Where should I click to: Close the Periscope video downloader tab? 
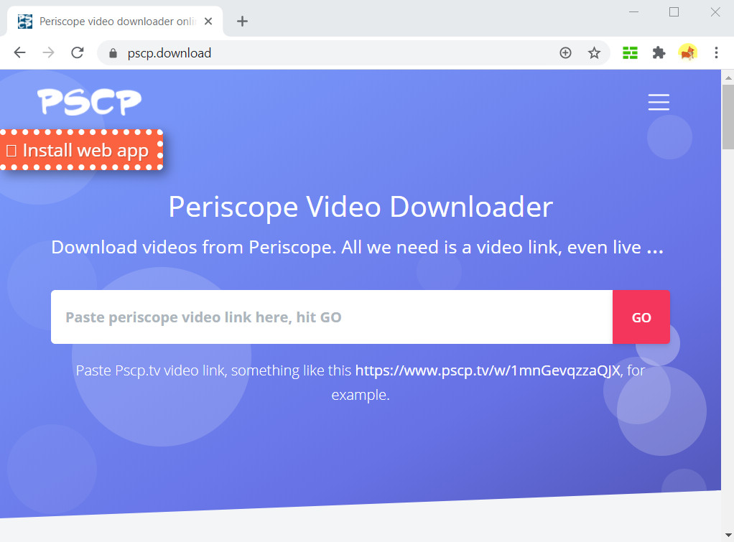coord(208,21)
